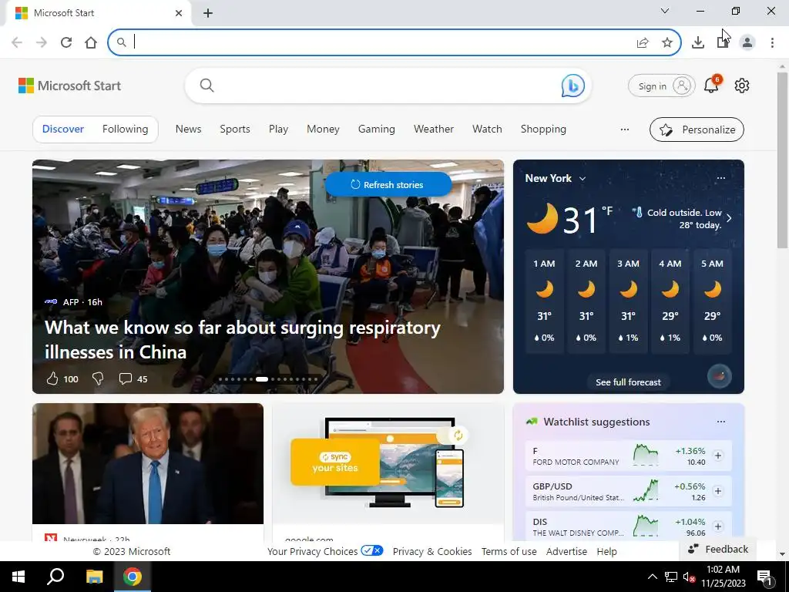Click the Bing chat icon in search box

point(573,86)
